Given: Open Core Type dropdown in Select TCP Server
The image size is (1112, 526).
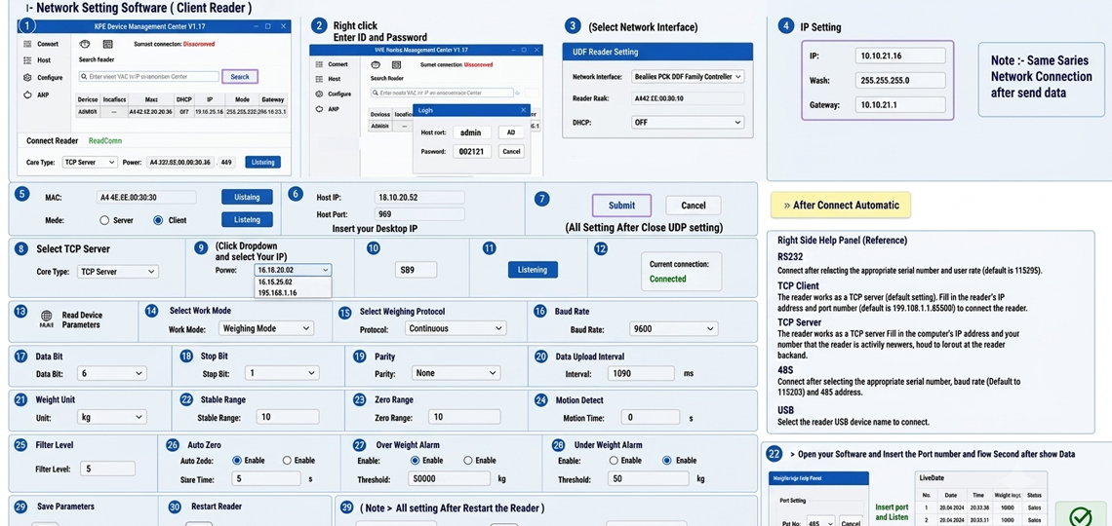Looking at the screenshot, I should point(118,272).
